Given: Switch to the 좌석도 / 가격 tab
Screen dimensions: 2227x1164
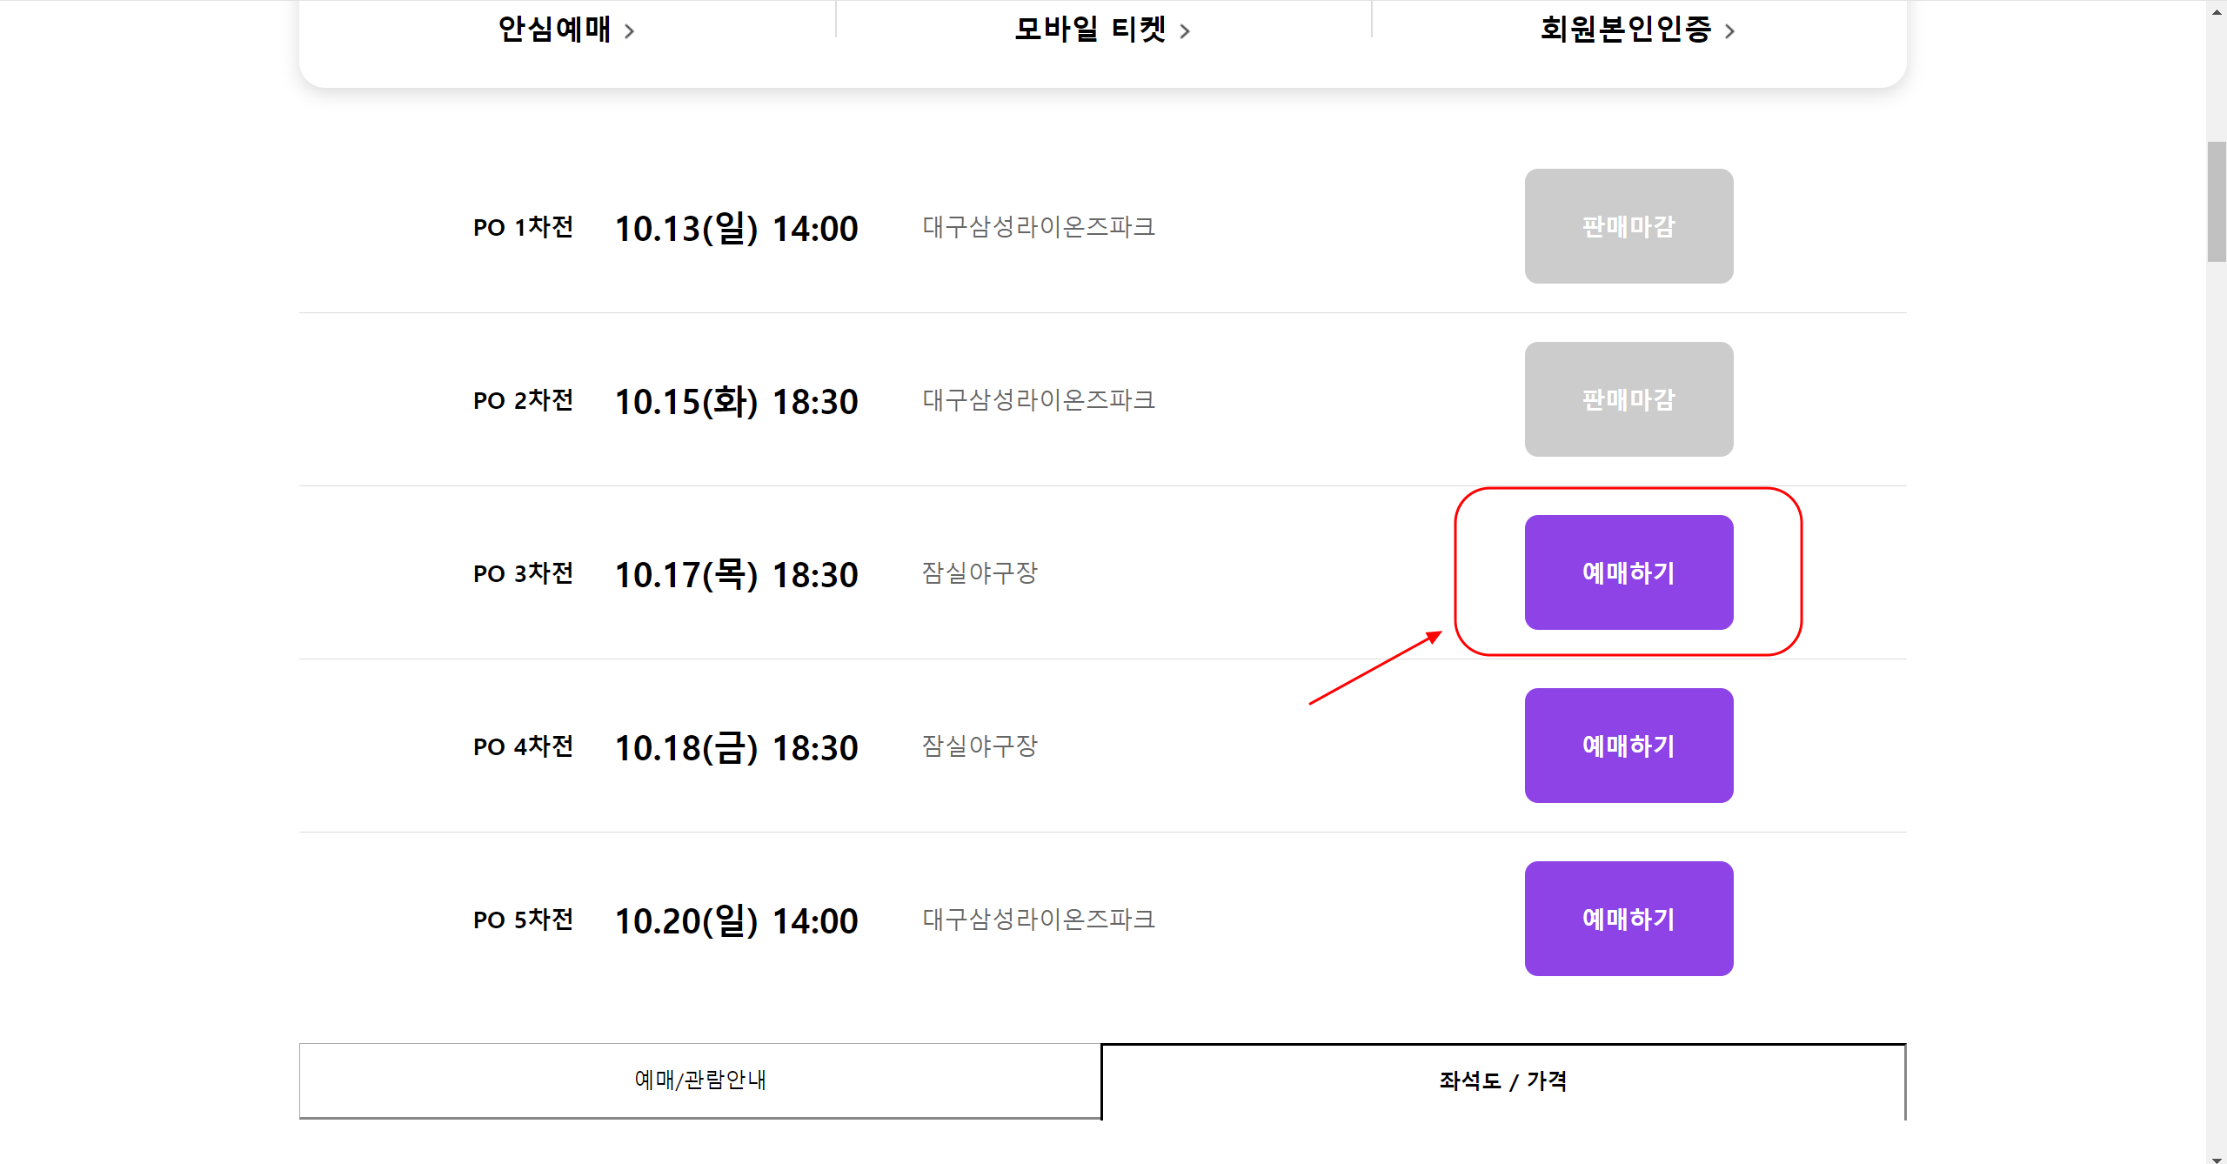Looking at the screenshot, I should [x=1502, y=1080].
